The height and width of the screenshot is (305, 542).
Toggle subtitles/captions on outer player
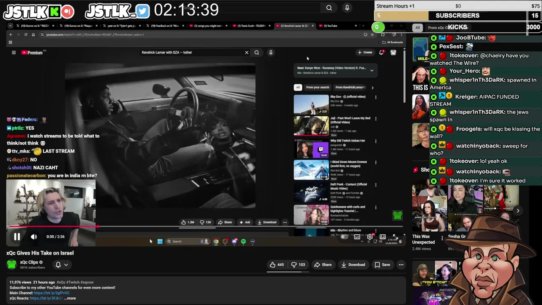(357, 237)
